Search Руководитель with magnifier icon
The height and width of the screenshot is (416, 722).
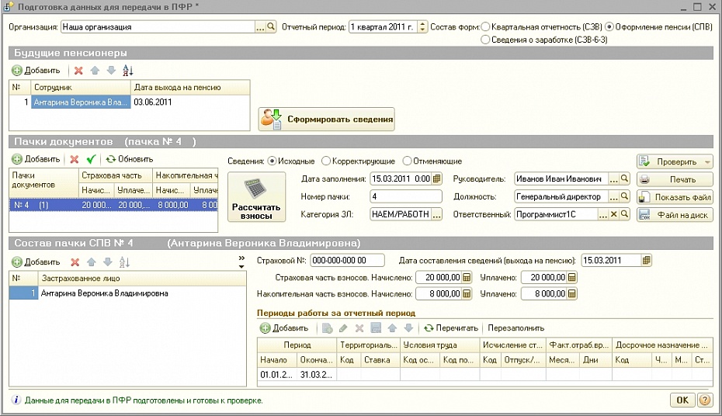[624, 179]
